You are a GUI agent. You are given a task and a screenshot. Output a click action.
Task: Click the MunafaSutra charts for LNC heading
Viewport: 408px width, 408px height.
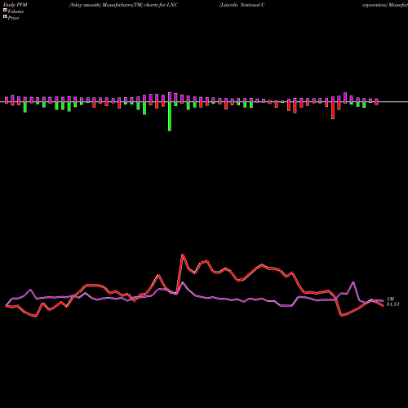123,5
